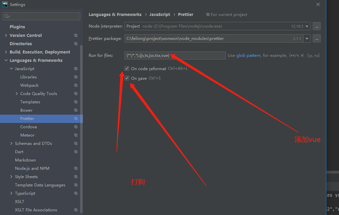Image resolution: width=339 pixels, height=215 pixels.
Task: Expand the Style Sheets node
Action: point(11,177)
